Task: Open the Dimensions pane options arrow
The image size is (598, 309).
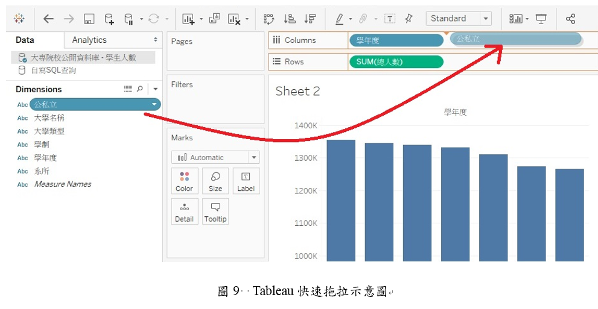Action: (x=155, y=89)
